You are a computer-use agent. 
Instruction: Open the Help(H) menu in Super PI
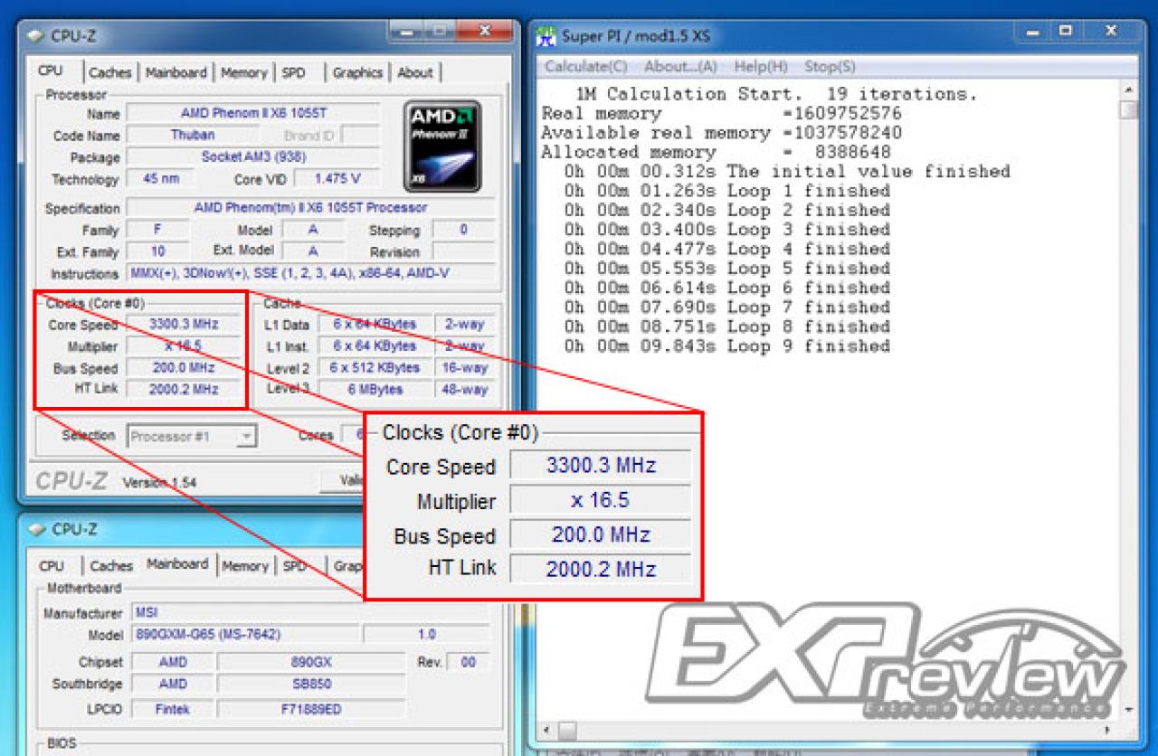coord(761,67)
